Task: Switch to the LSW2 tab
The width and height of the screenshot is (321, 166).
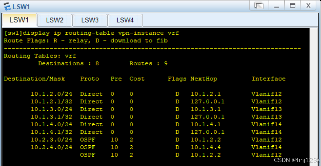Action: 55,20
